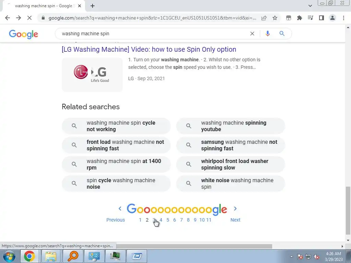Select the washing machine spin tab
This screenshot has height=263, width=351.
point(44,6)
